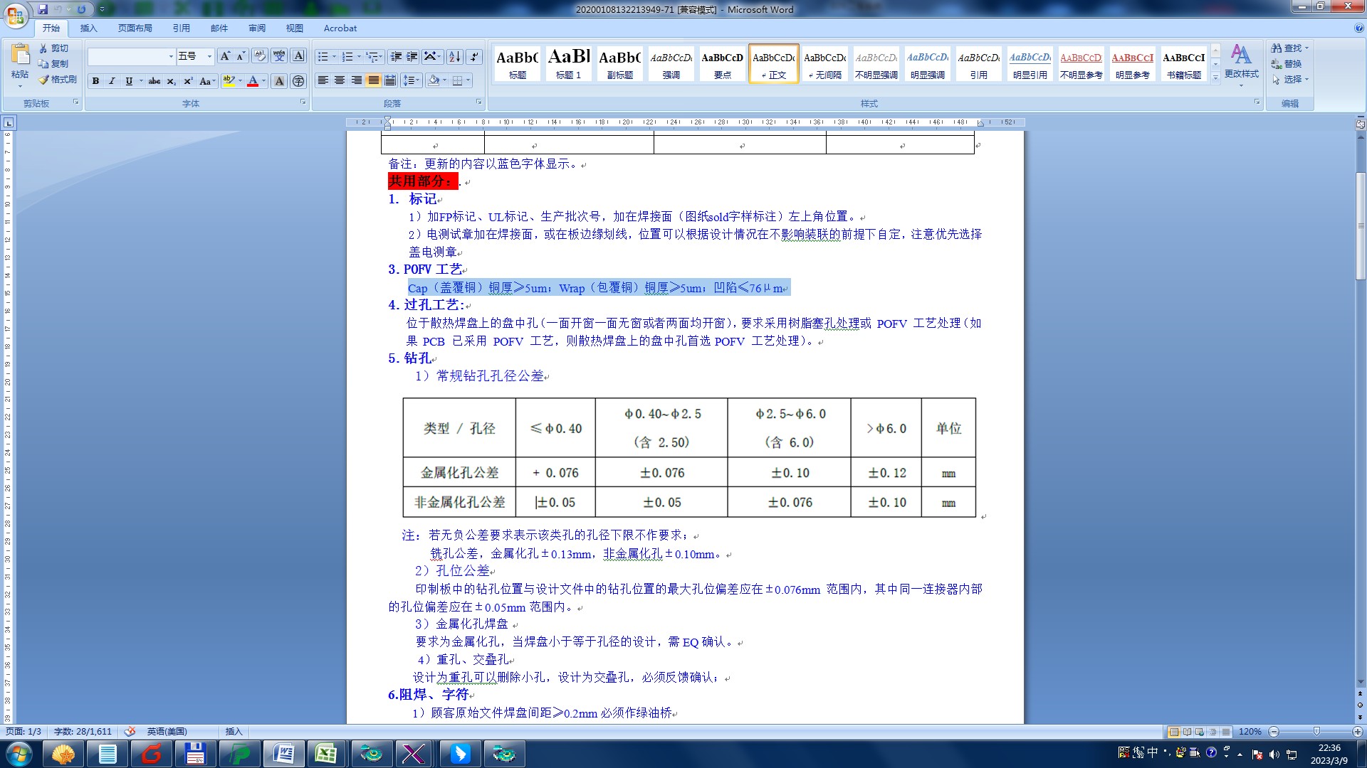
Task: Apply subscript formatting
Action: pos(171,81)
